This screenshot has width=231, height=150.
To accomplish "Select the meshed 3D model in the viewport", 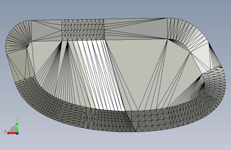I will click(x=116, y=75).
